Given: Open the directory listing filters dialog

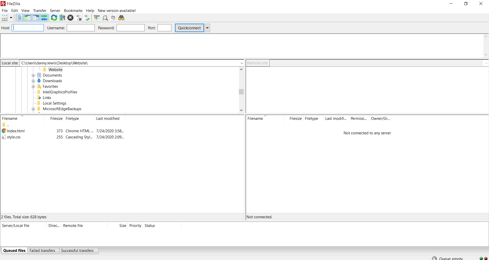Looking at the screenshot, I should pyautogui.click(x=97, y=18).
